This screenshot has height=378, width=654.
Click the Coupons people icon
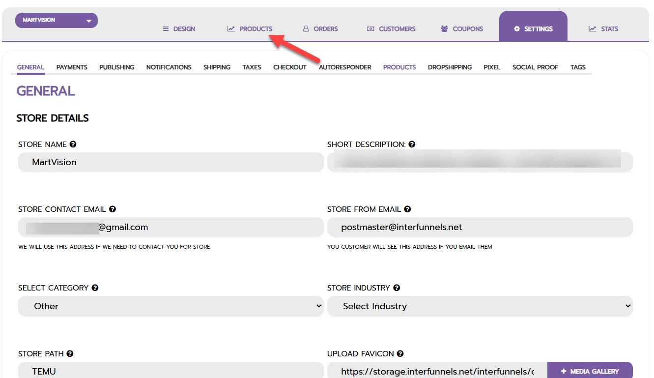click(444, 29)
